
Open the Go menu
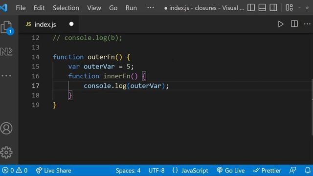(x=113, y=8)
